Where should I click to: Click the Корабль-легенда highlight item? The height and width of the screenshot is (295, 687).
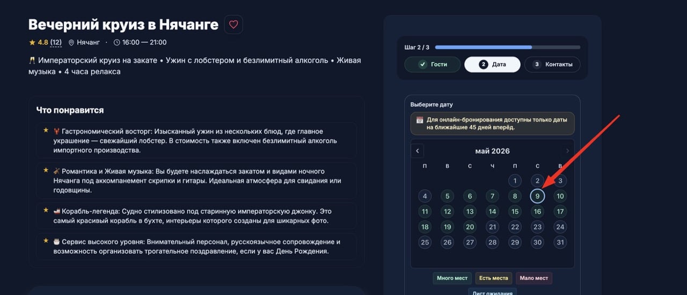[x=196, y=216]
